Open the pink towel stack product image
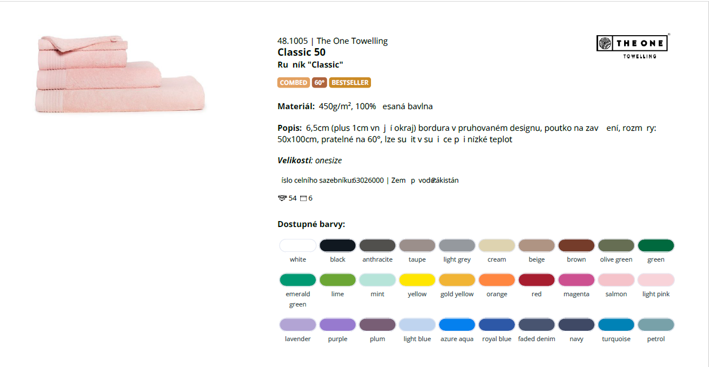This screenshot has width=709, height=367. 120,74
